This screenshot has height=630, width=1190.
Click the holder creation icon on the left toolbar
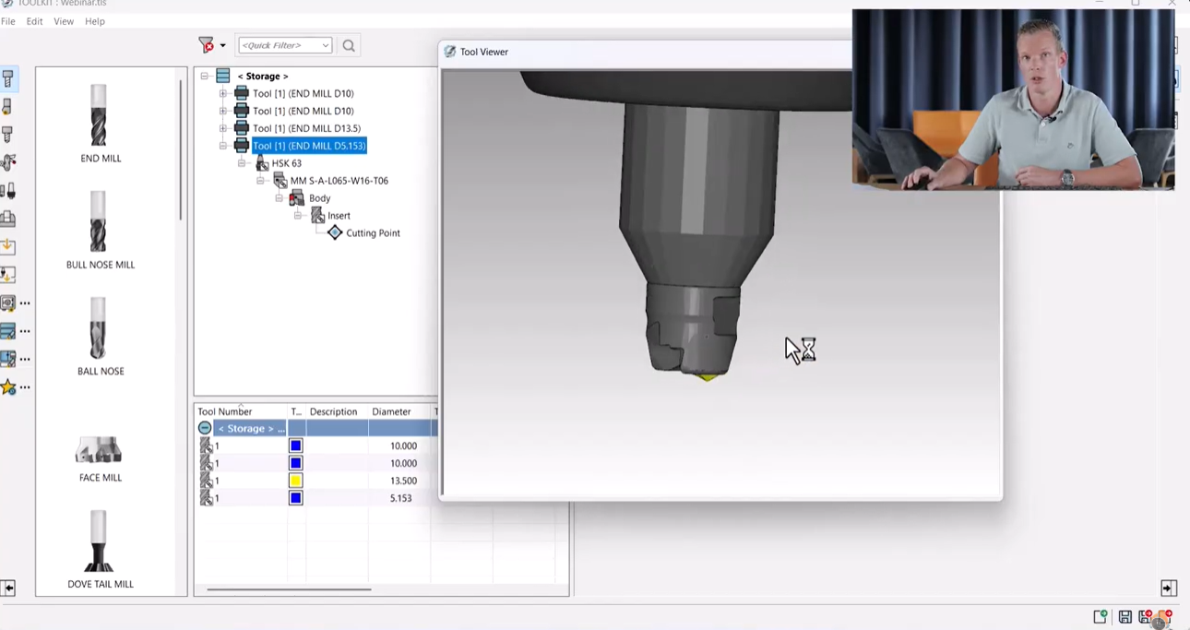(x=10, y=219)
